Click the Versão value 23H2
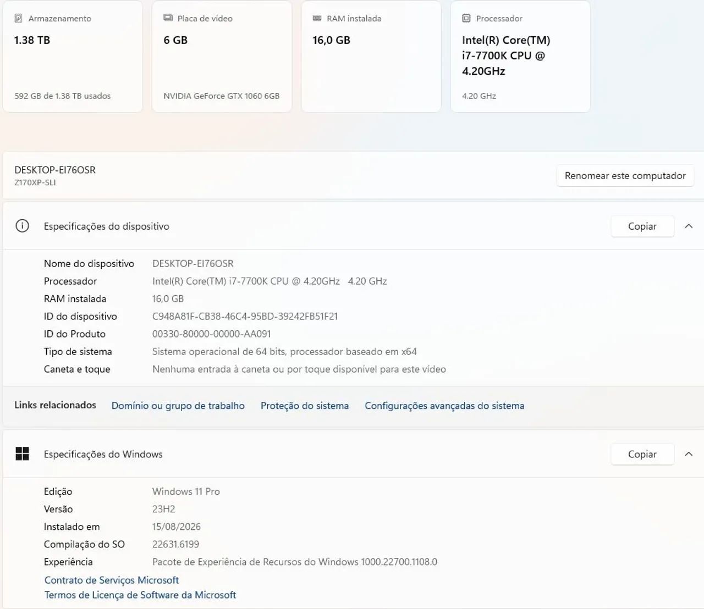 (x=163, y=509)
